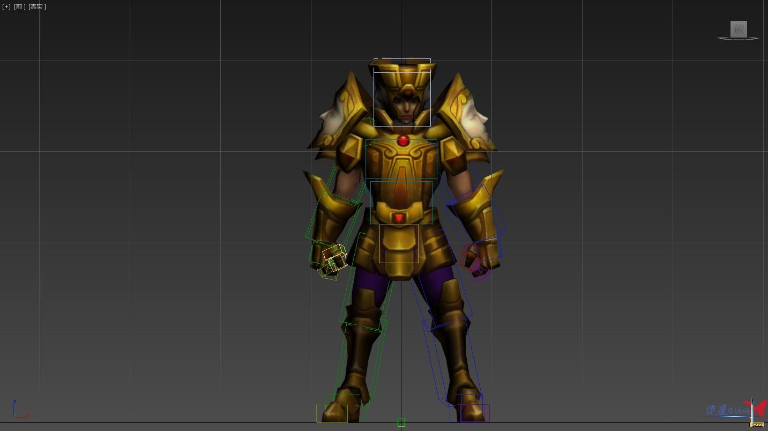The width and height of the screenshot is (768, 431).
Task: Pick the olive foot bone box
Action: pos(332,413)
